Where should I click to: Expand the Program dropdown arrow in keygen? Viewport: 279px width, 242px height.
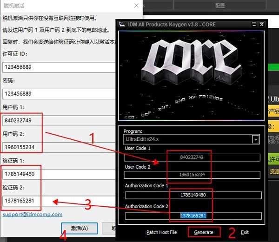[256, 139]
